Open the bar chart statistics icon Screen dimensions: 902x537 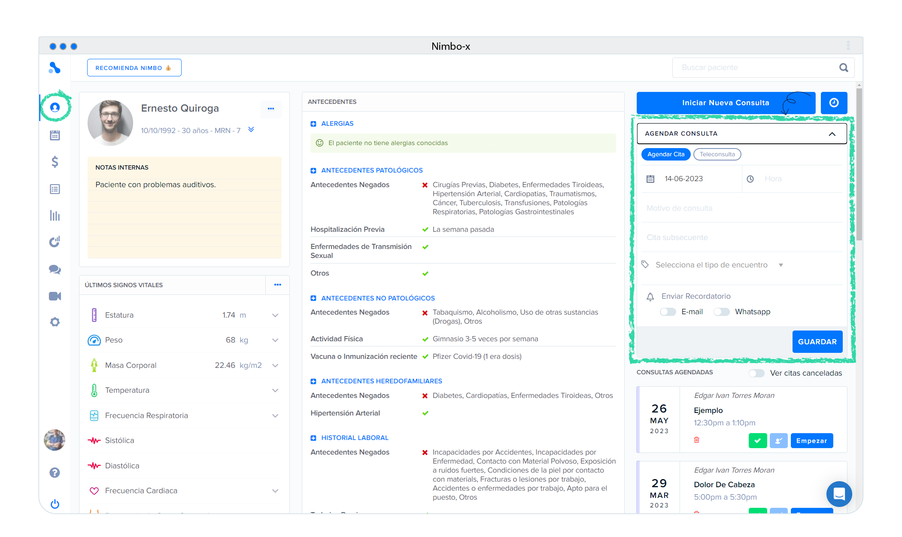coord(55,215)
